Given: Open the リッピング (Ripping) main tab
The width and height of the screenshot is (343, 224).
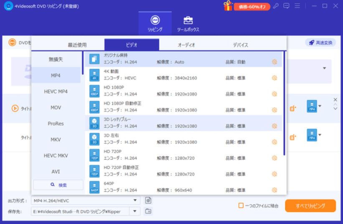Looking at the screenshot, I should point(155,23).
